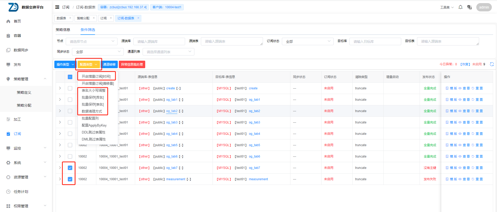497x212 pixels.
Task: Open the 订阅状态 dropdown
Action: pyautogui.click(x=308, y=41)
